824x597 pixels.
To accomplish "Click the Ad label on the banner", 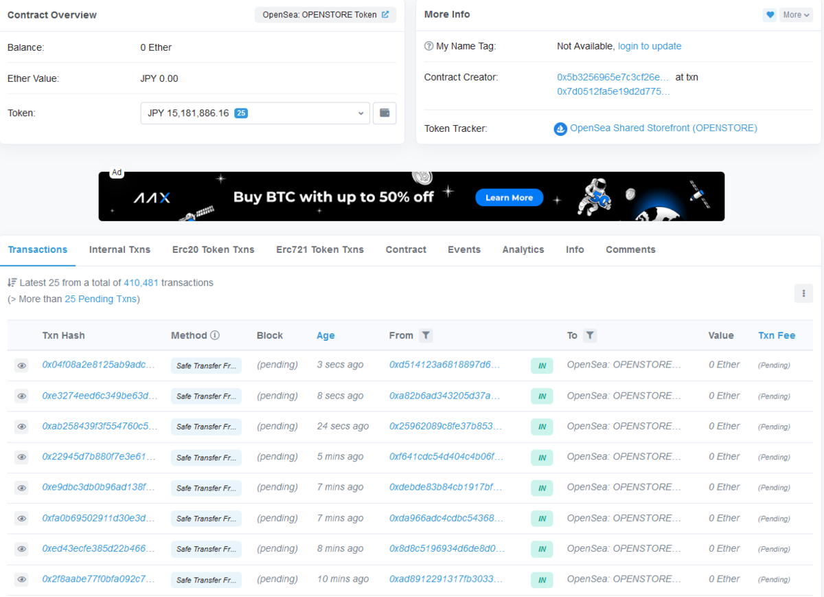I will (117, 172).
